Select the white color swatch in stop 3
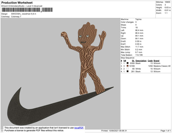The image size is (172, 133). [128, 69]
